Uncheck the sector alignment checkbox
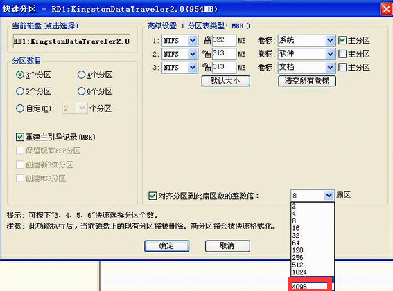 [x=152, y=196]
